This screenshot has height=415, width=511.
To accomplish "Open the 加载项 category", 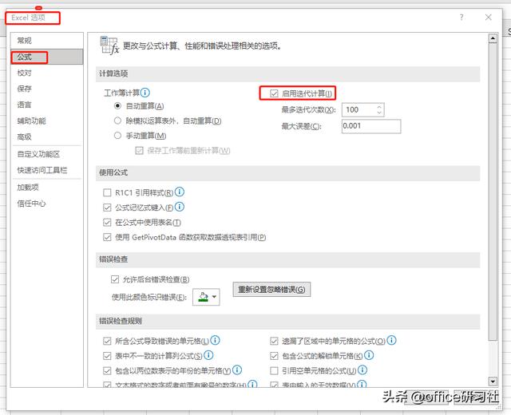I will [46, 188].
